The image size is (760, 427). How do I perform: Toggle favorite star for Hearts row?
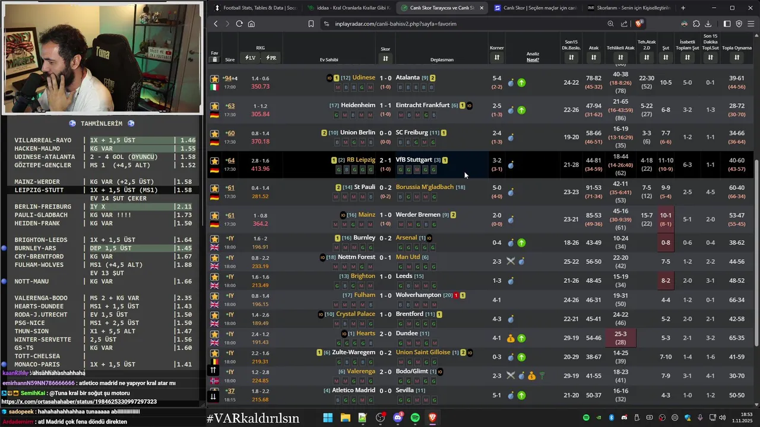(x=214, y=334)
